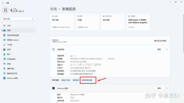Click the search settings input field
The height and width of the screenshot is (103, 184).
(x=19, y=19)
